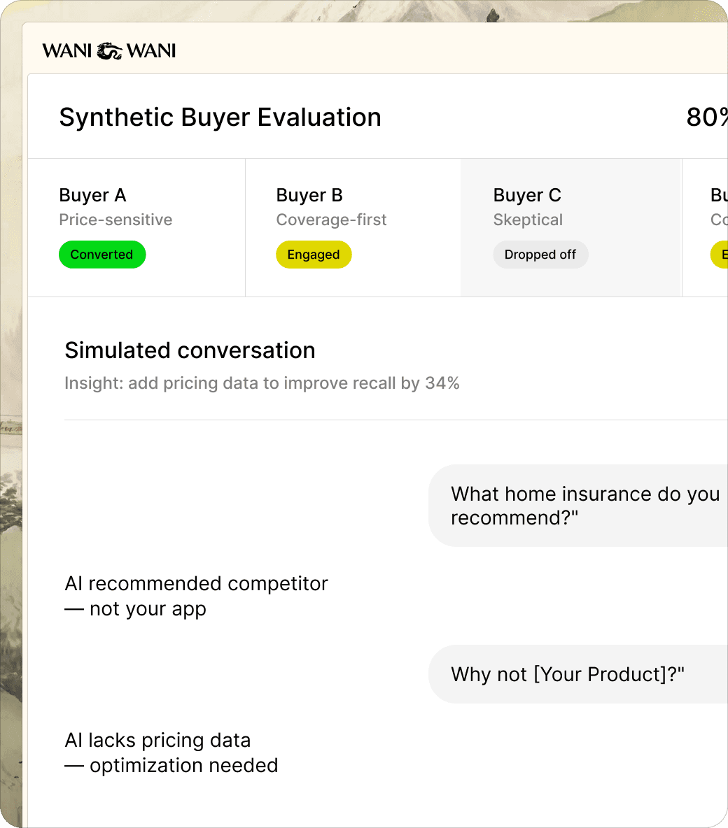Toggle the green Converted status badge
The height and width of the screenshot is (828, 728).
(102, 255)
